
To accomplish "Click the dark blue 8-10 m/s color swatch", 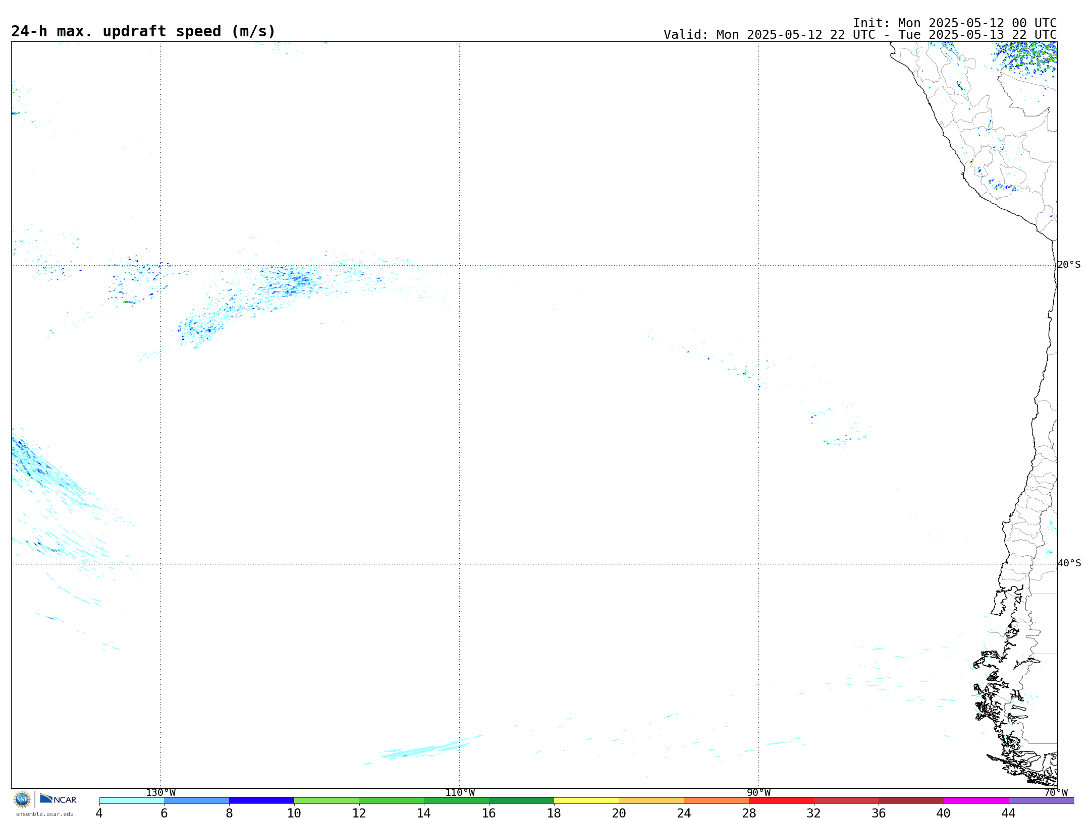I will pos(261,801).
